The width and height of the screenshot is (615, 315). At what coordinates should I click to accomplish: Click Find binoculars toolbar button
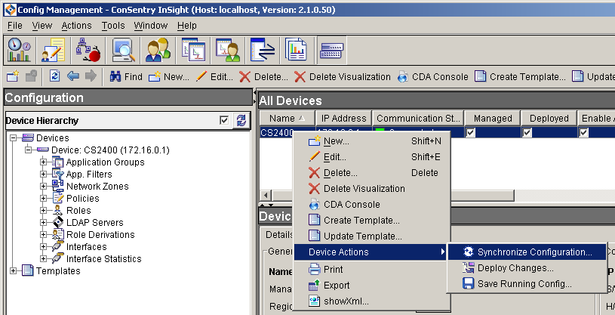[x=125, y=76]
